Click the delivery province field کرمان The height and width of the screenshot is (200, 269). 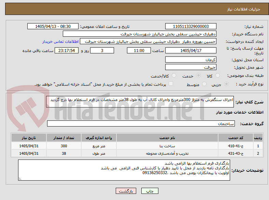tap(191, 60)
